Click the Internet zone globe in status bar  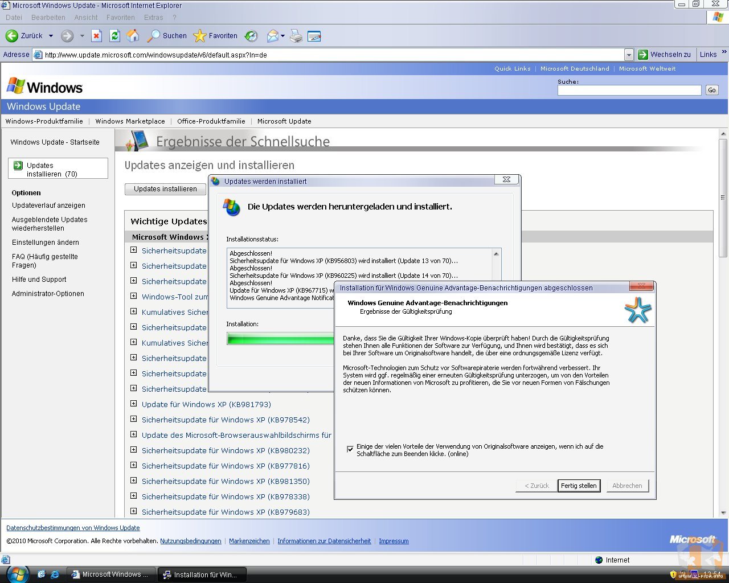(599, 560)
